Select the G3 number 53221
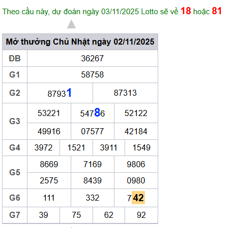The height and width of the screenshot is (228, 238). point(49,113)
